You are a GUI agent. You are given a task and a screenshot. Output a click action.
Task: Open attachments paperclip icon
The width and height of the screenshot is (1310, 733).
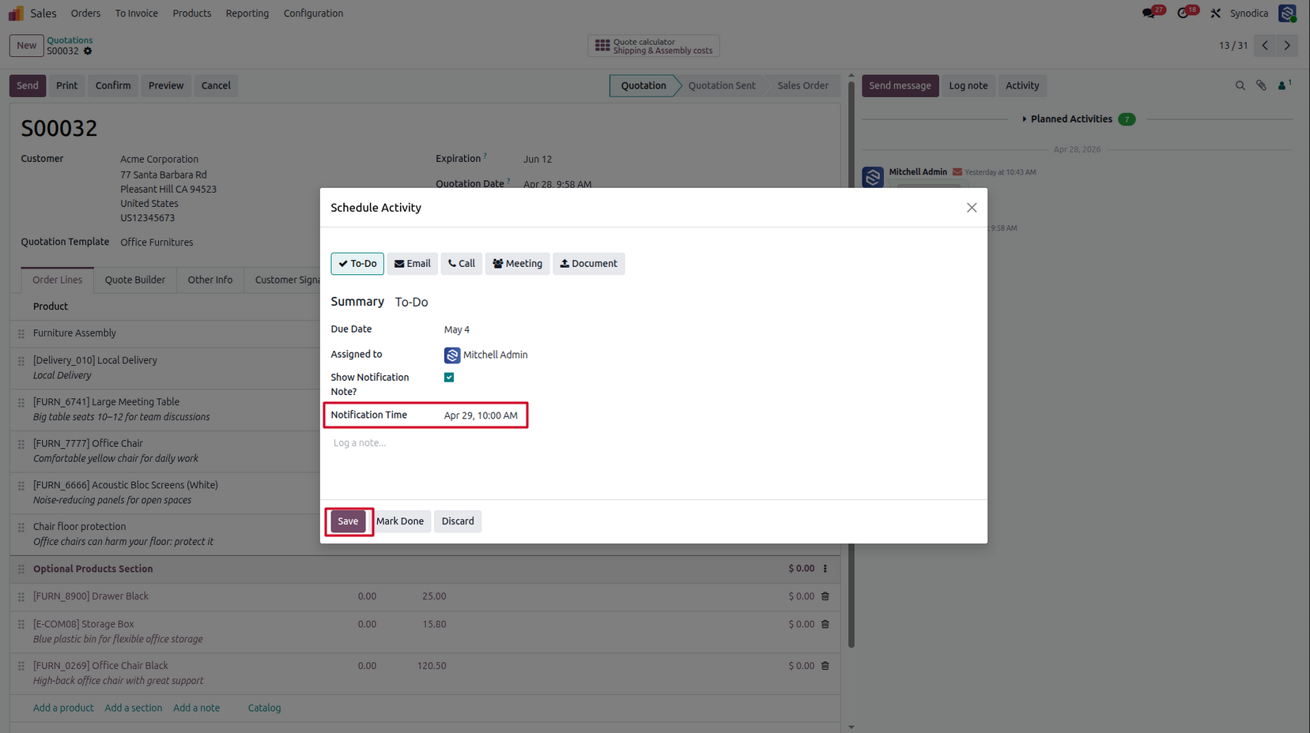pos(1261,85)
